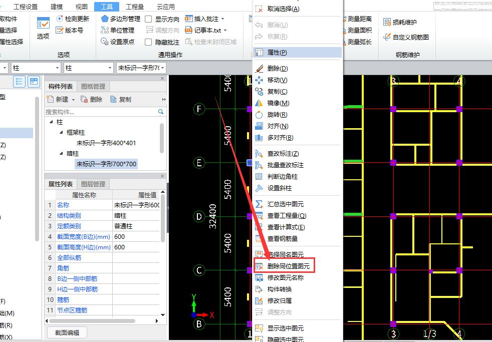The width and height of the screenshot is (492, 342).
Task: Click 测量面积 measure area tool
Action: point(358,30)
